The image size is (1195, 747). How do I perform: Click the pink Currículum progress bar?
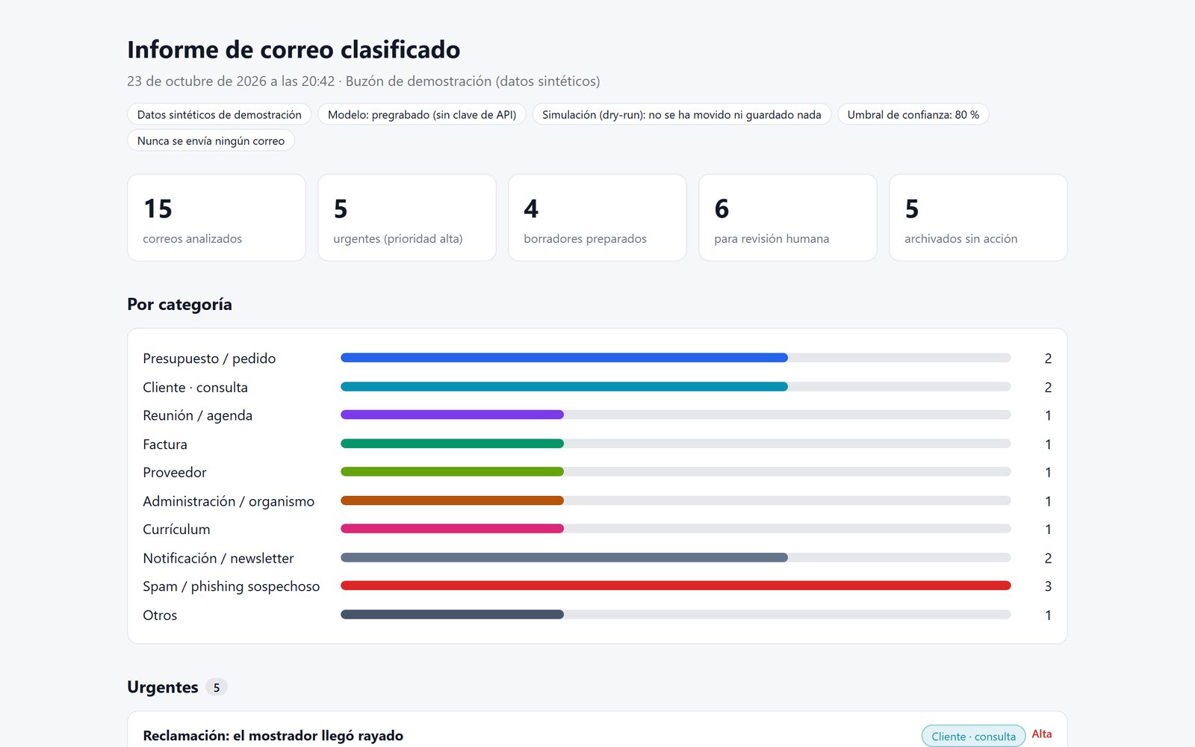tap(452, 528)
